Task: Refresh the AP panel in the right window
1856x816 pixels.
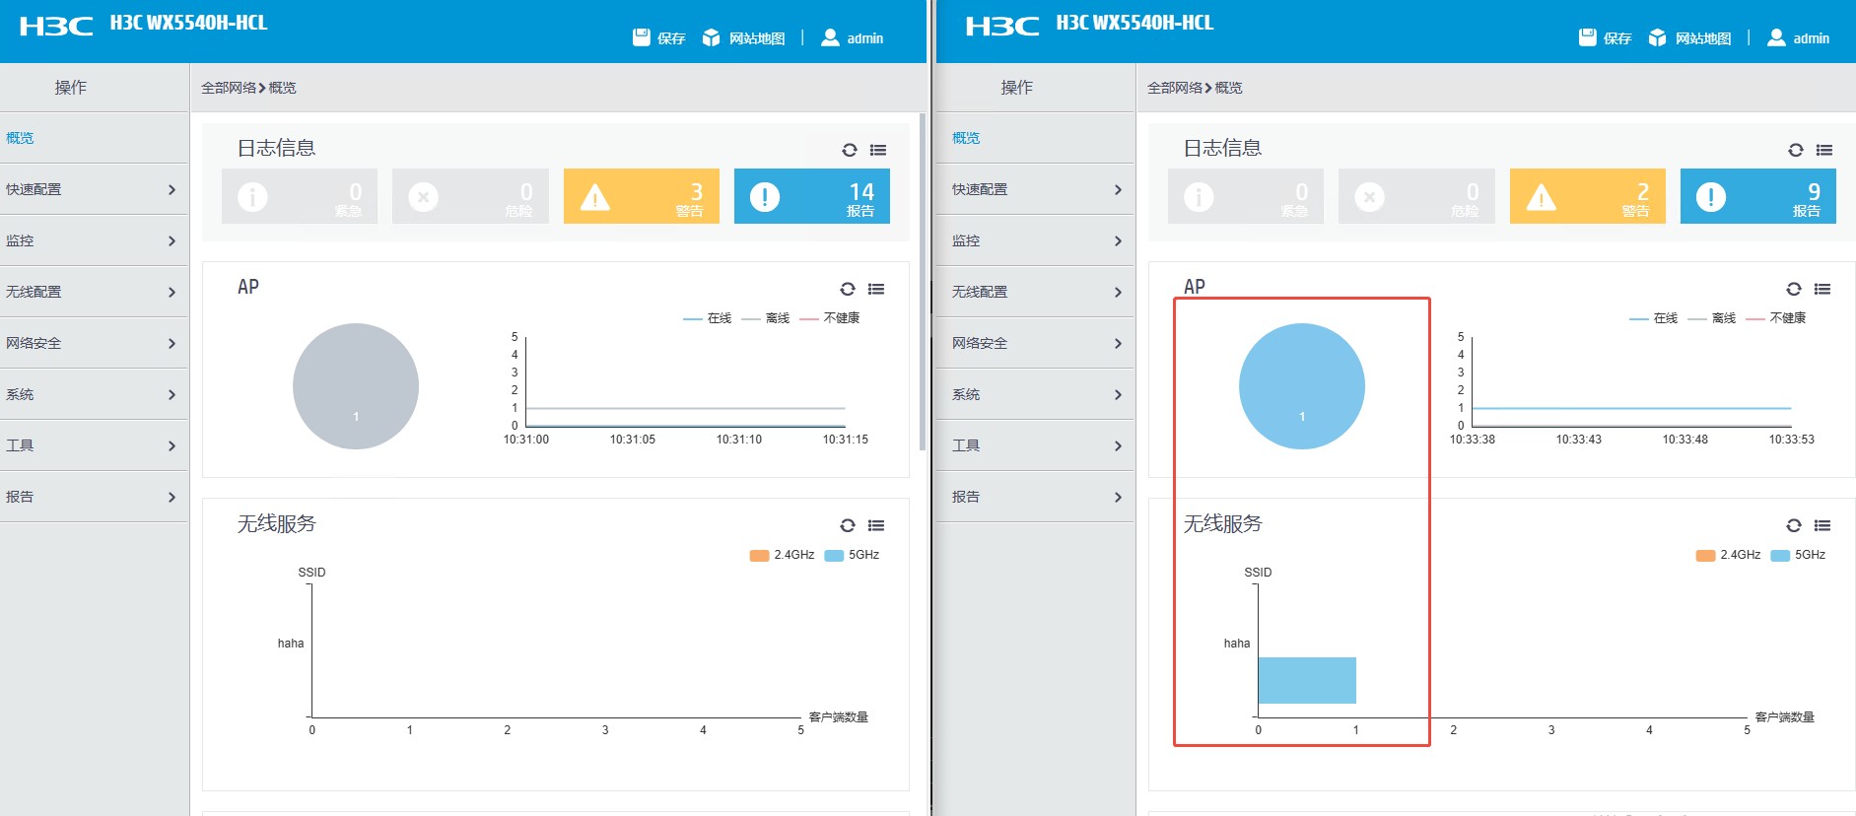Action: pos(1794,289)
